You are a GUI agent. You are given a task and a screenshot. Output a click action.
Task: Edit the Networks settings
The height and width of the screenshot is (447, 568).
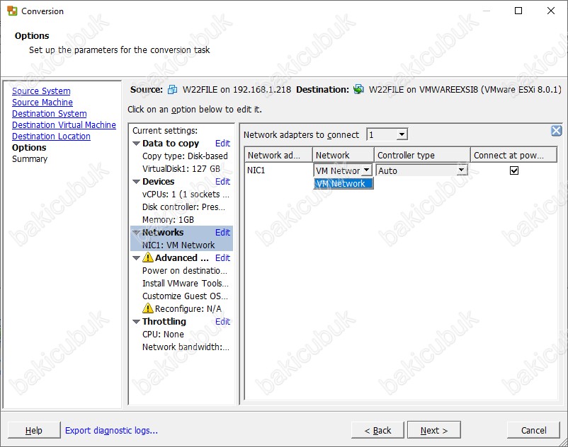222,232
